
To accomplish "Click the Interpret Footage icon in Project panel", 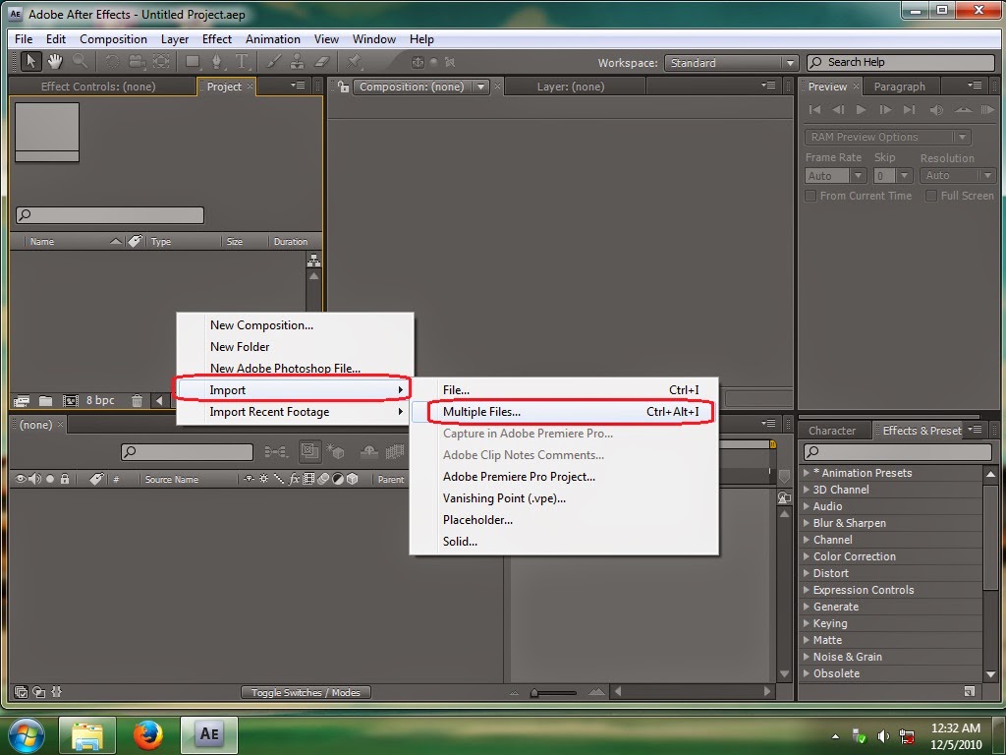I will (x=22, y=401).
